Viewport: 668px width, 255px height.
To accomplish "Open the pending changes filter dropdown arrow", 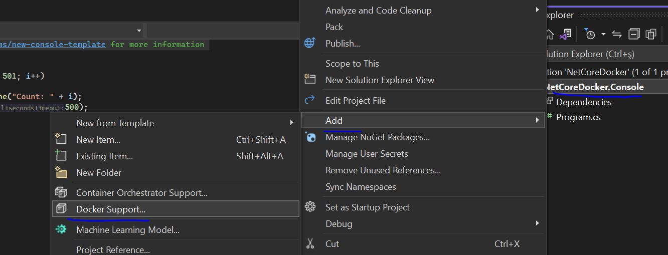I will tap(603, 35).
